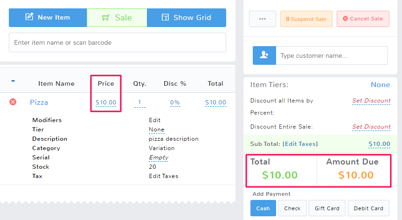Screen dimensions: 402x220
Task: Switch to Sale mode
Action: 117,18
